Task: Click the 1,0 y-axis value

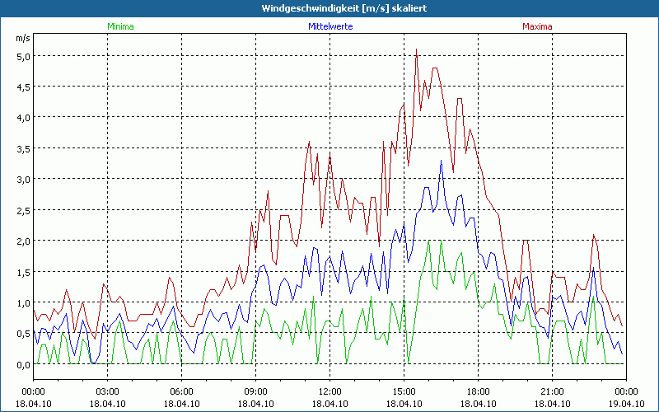Action: tap(23, 303)
